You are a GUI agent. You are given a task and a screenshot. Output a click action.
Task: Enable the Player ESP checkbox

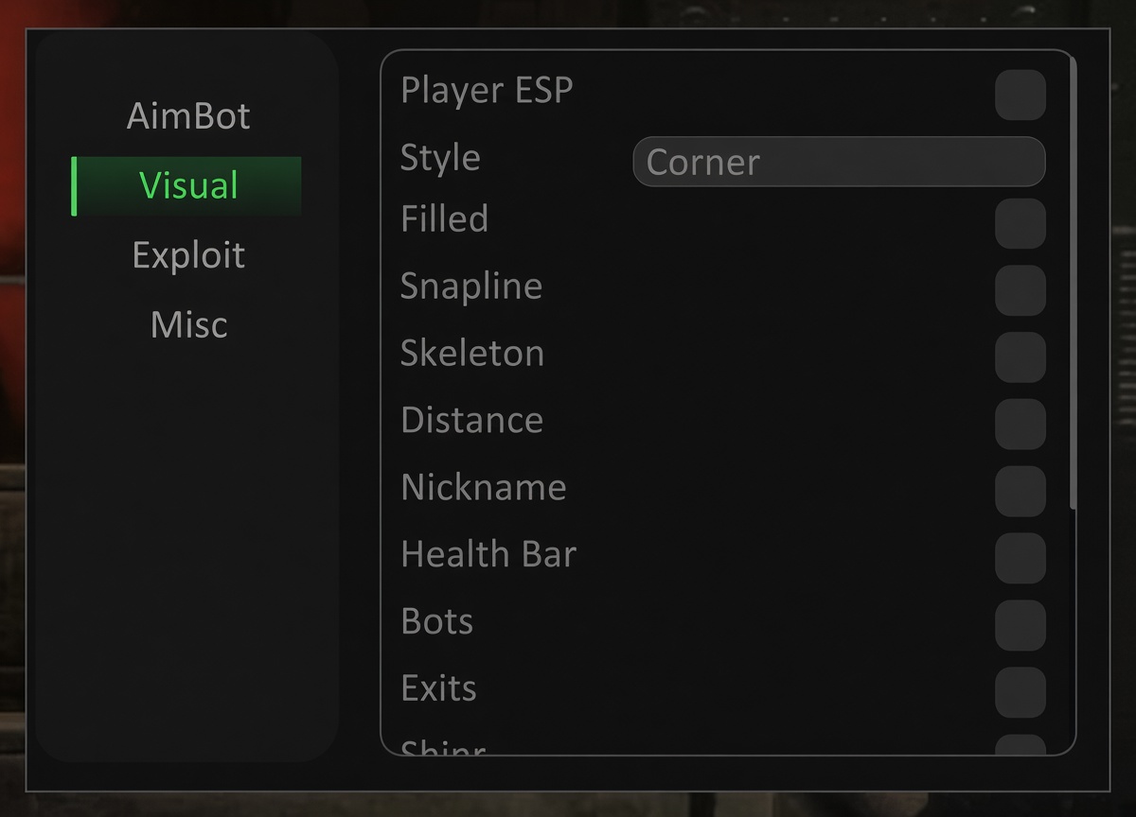(1021, 95)
